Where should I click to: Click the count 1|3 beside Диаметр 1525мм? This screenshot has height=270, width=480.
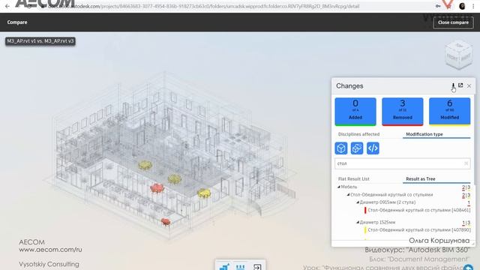(466, 223)
